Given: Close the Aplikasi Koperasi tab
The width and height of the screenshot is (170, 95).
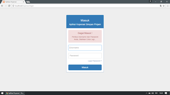Looking at the screenshot, I should pos(23,2).
